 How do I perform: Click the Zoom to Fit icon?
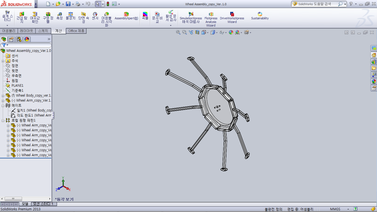pyautogui.click(x=178, y=32)
